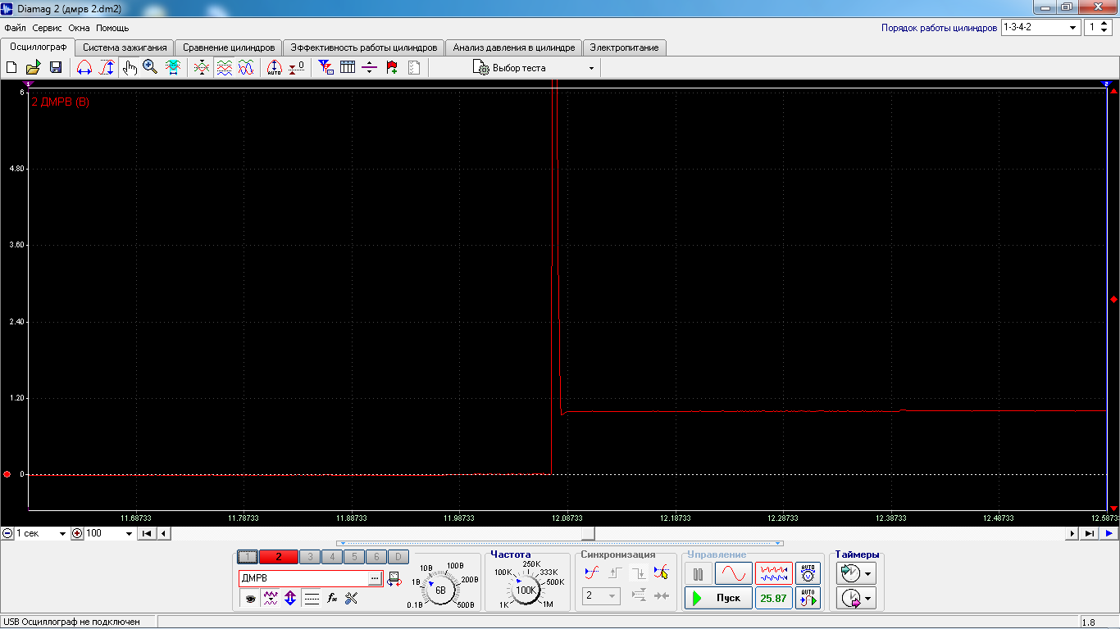Click the zero-level offset icon

tap(297, 68)
